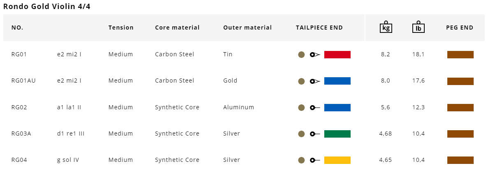The height and width of the screenshot is (175, 486).
Task: Click the Core material column header
Action: (177, 28)
